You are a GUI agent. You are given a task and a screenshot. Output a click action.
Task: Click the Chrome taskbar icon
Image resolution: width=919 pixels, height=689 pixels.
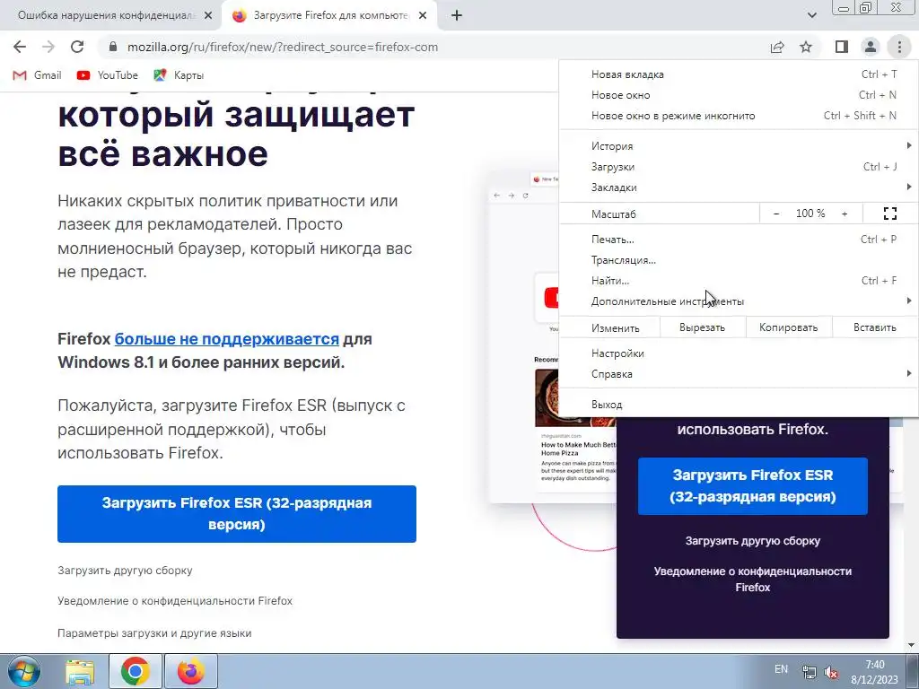135,671
